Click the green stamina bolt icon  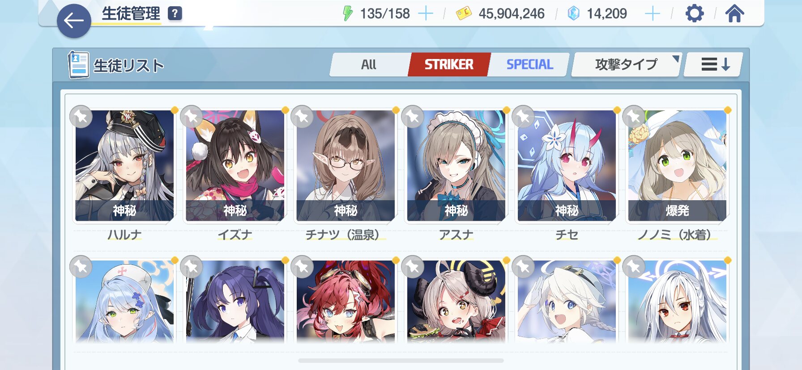348,13
